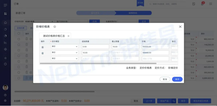Close the 阶梯价格表 dialog with the X
This screenshot has width=217, height=106.
[x=180, y=27]
